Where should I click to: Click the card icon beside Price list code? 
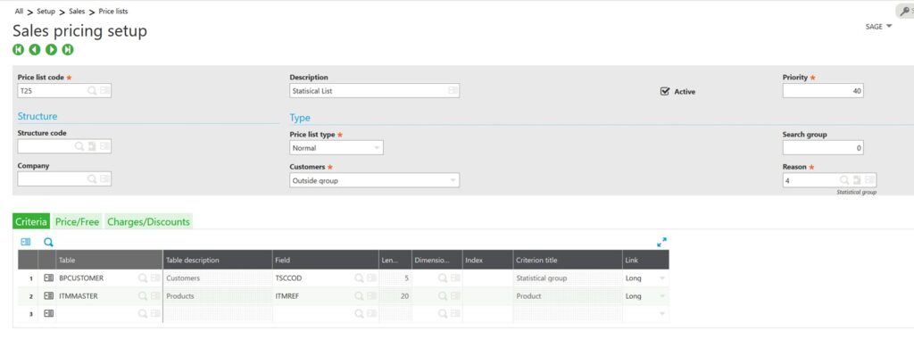(x=105, y=91)
